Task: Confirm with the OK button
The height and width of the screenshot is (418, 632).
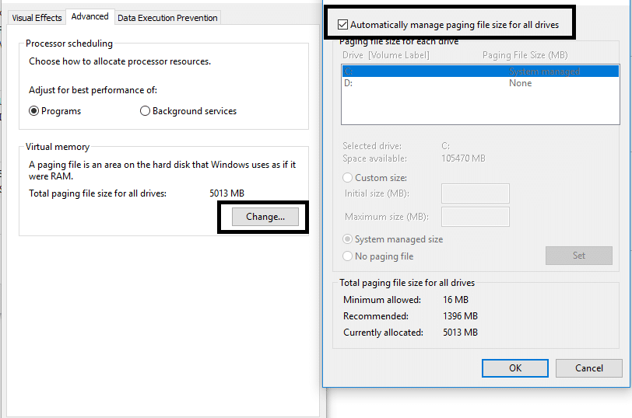Action: 514,367
